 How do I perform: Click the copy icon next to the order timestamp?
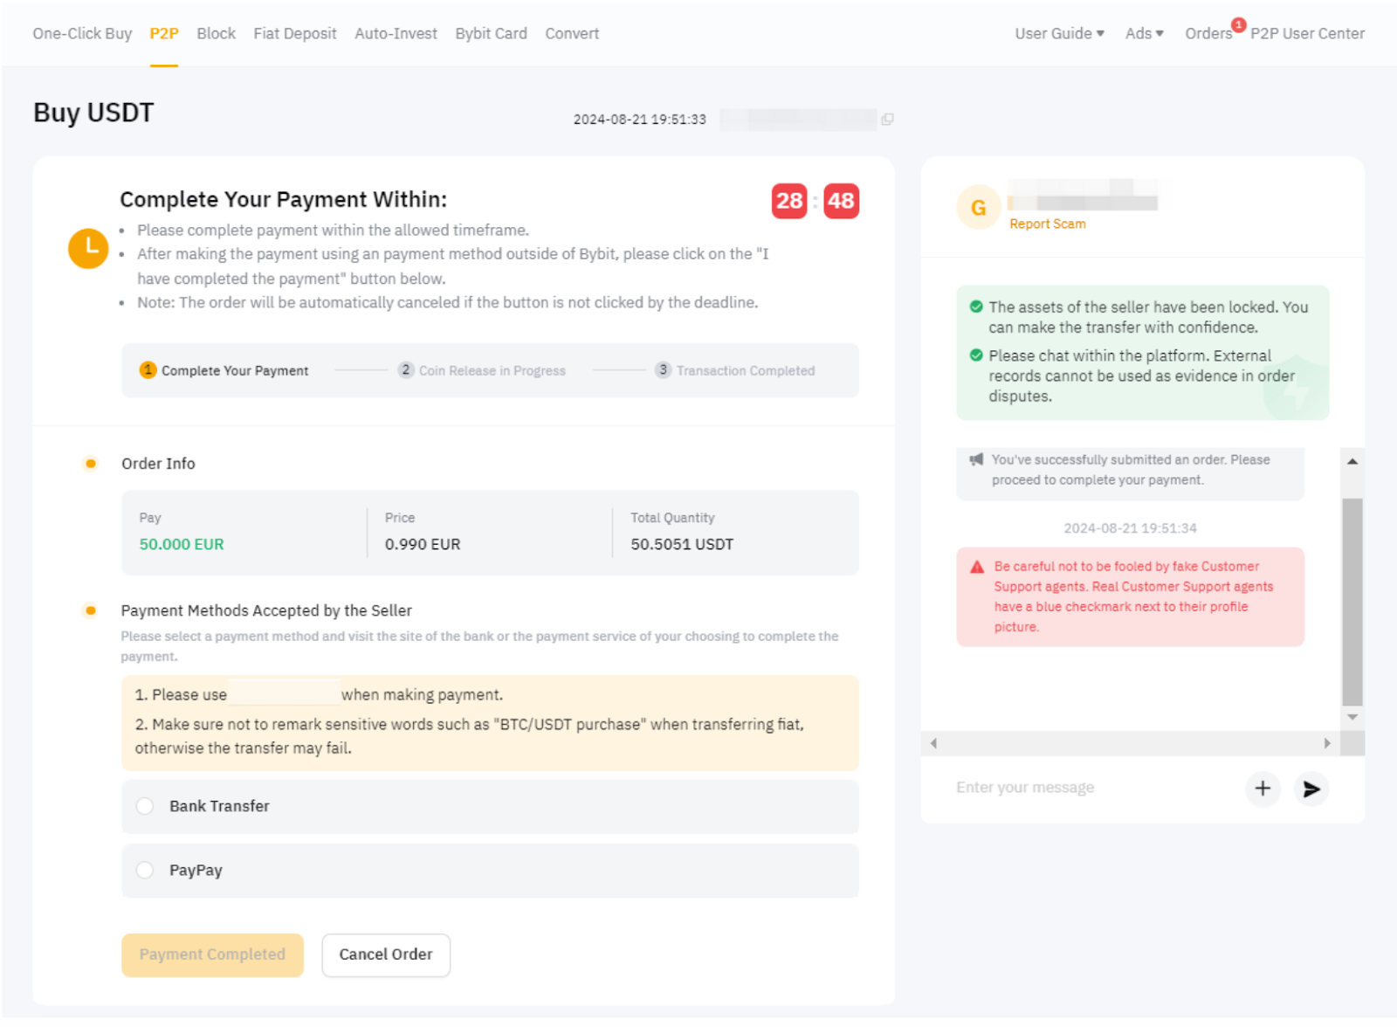pyautogui.click(x=888, y=119)
